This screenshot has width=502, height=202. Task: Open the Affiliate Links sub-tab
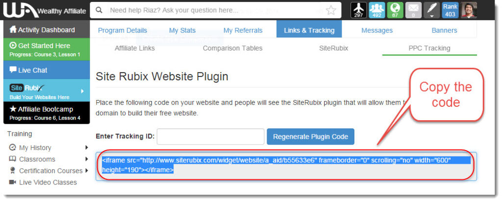tap(134, 49)
